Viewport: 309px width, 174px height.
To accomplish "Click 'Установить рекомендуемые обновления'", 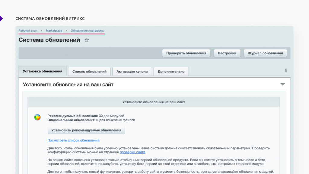I will (x=86, y=130).
